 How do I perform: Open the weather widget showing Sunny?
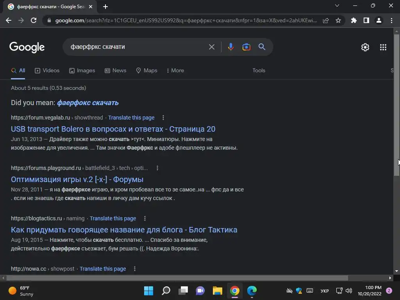pyautogui.click(x=21, y=291)
